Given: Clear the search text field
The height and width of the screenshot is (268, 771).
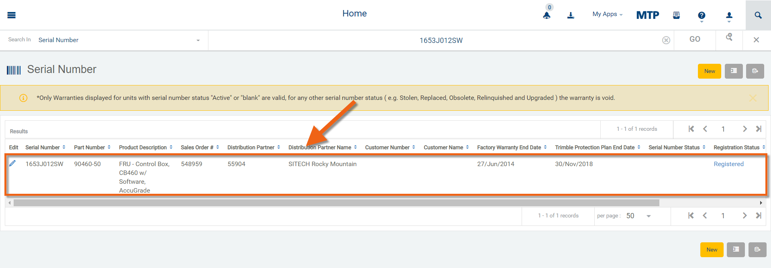Looking at the screenshot, I should click(x=666, y=40).
